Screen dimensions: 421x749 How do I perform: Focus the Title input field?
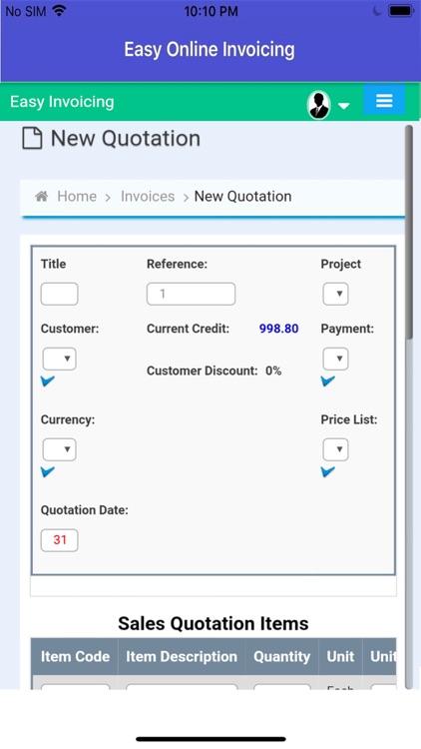point(59,294)
